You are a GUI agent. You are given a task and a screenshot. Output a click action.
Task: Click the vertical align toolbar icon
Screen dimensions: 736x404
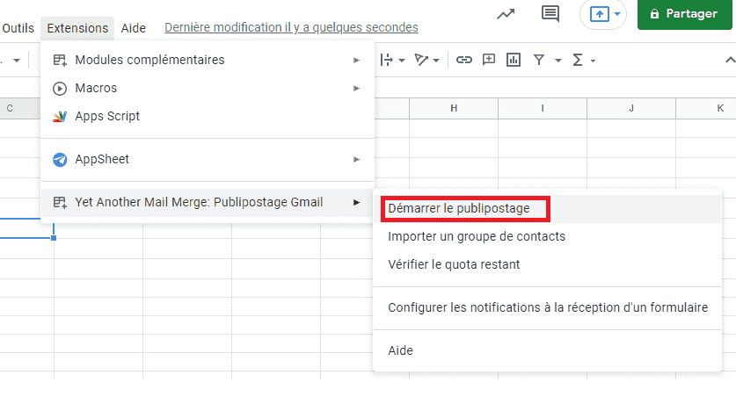point(387,60)
